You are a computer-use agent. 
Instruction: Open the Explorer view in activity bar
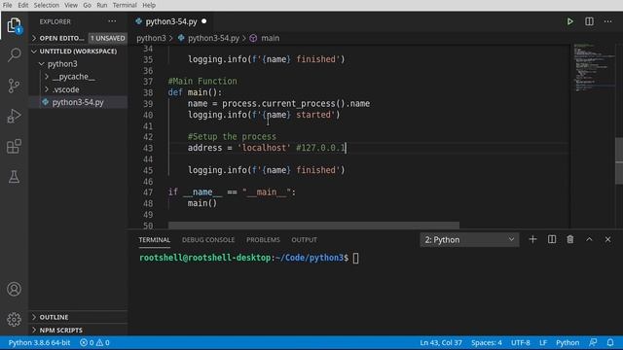tap(14, 26)
